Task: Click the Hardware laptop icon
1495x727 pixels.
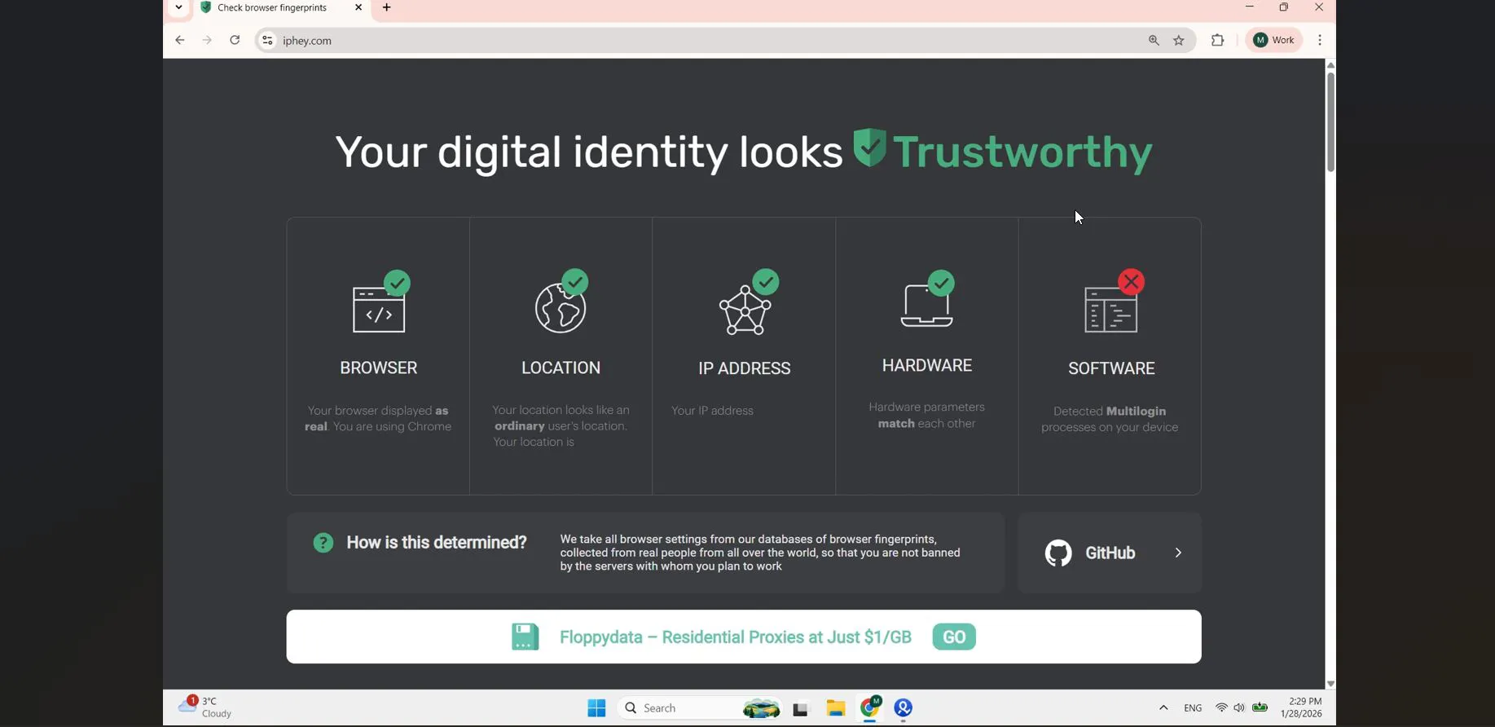Action: [928, 299]
